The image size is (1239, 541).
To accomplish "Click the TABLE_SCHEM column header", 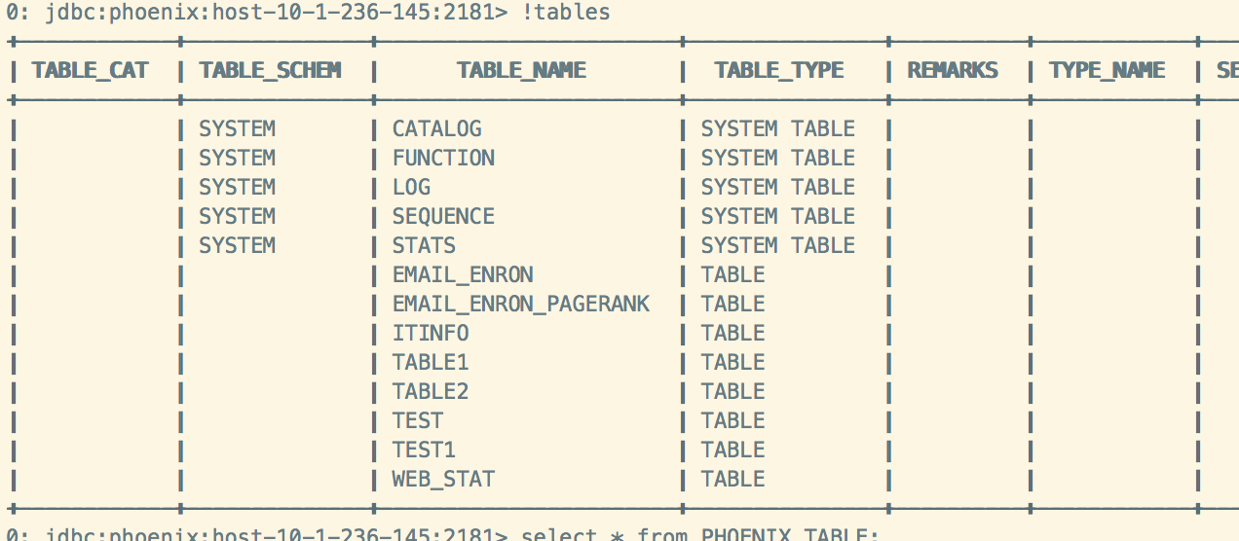I will coord(270,70).
